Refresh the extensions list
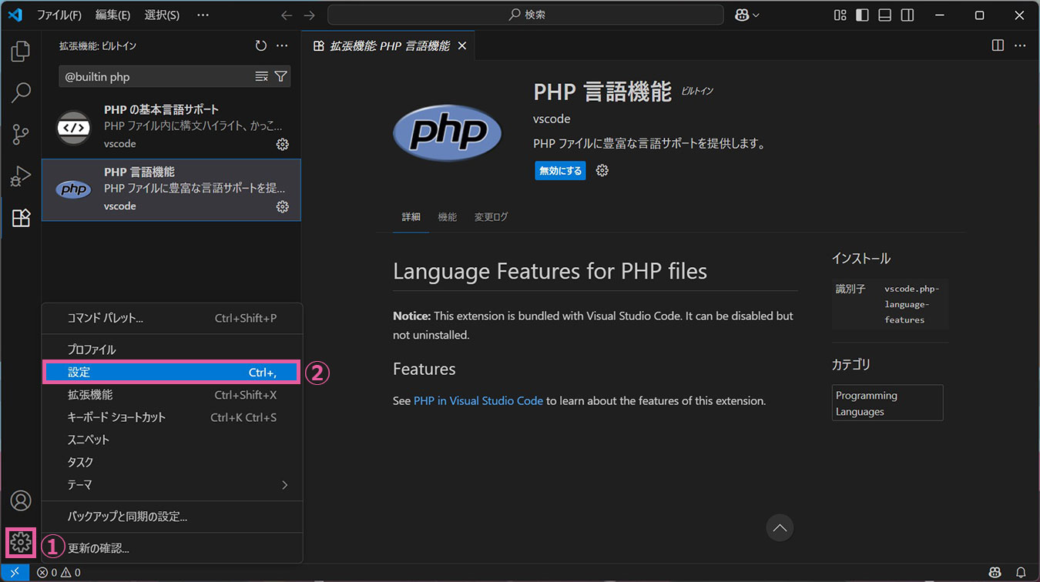 tap(261, 46)
